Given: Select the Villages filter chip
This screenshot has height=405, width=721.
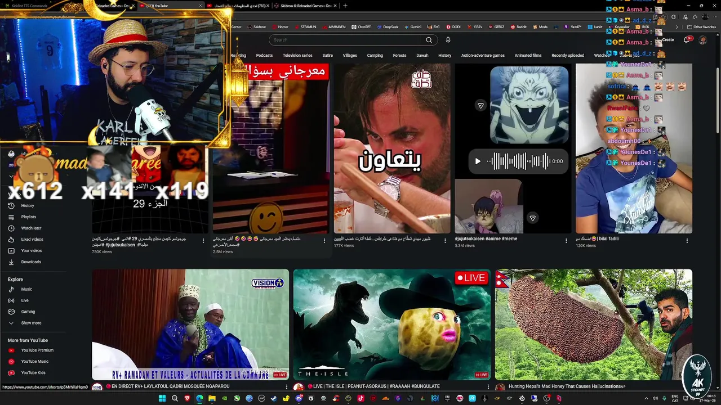Looking at the screenshot, I should [x=350, y=56].
